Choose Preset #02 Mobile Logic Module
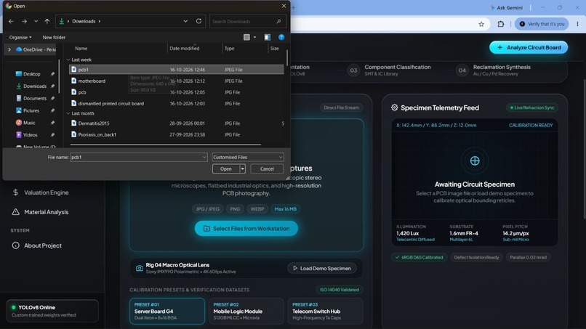Screen dimensions: 586x329 point(246,311)
